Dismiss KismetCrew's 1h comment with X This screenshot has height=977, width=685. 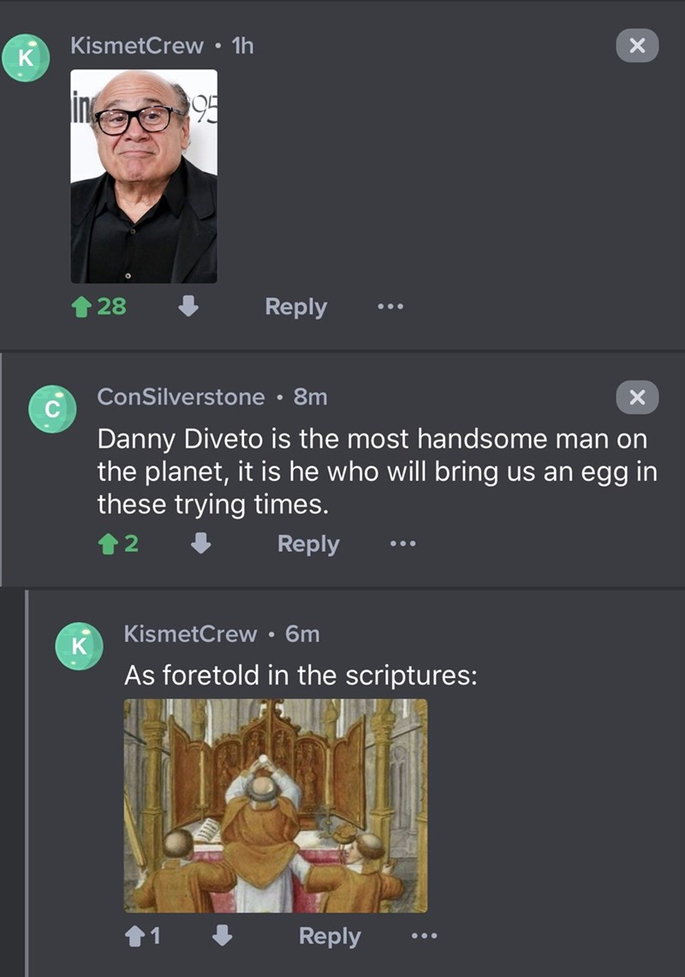[637, 45]
